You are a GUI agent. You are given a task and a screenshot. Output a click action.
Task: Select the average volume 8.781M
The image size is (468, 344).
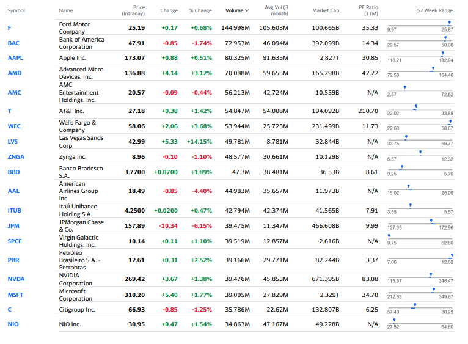coord(277,141)
